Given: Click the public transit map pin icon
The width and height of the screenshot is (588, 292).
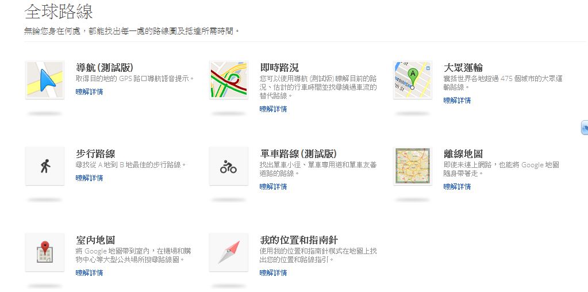Looking at the screenshot, I should (413, 80).
